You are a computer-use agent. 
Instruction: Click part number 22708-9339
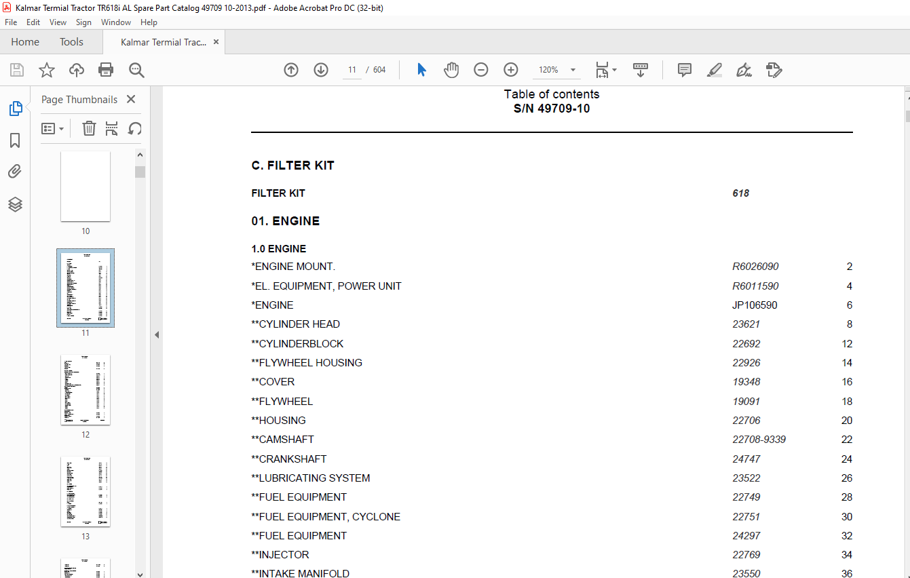pos(759,440)
